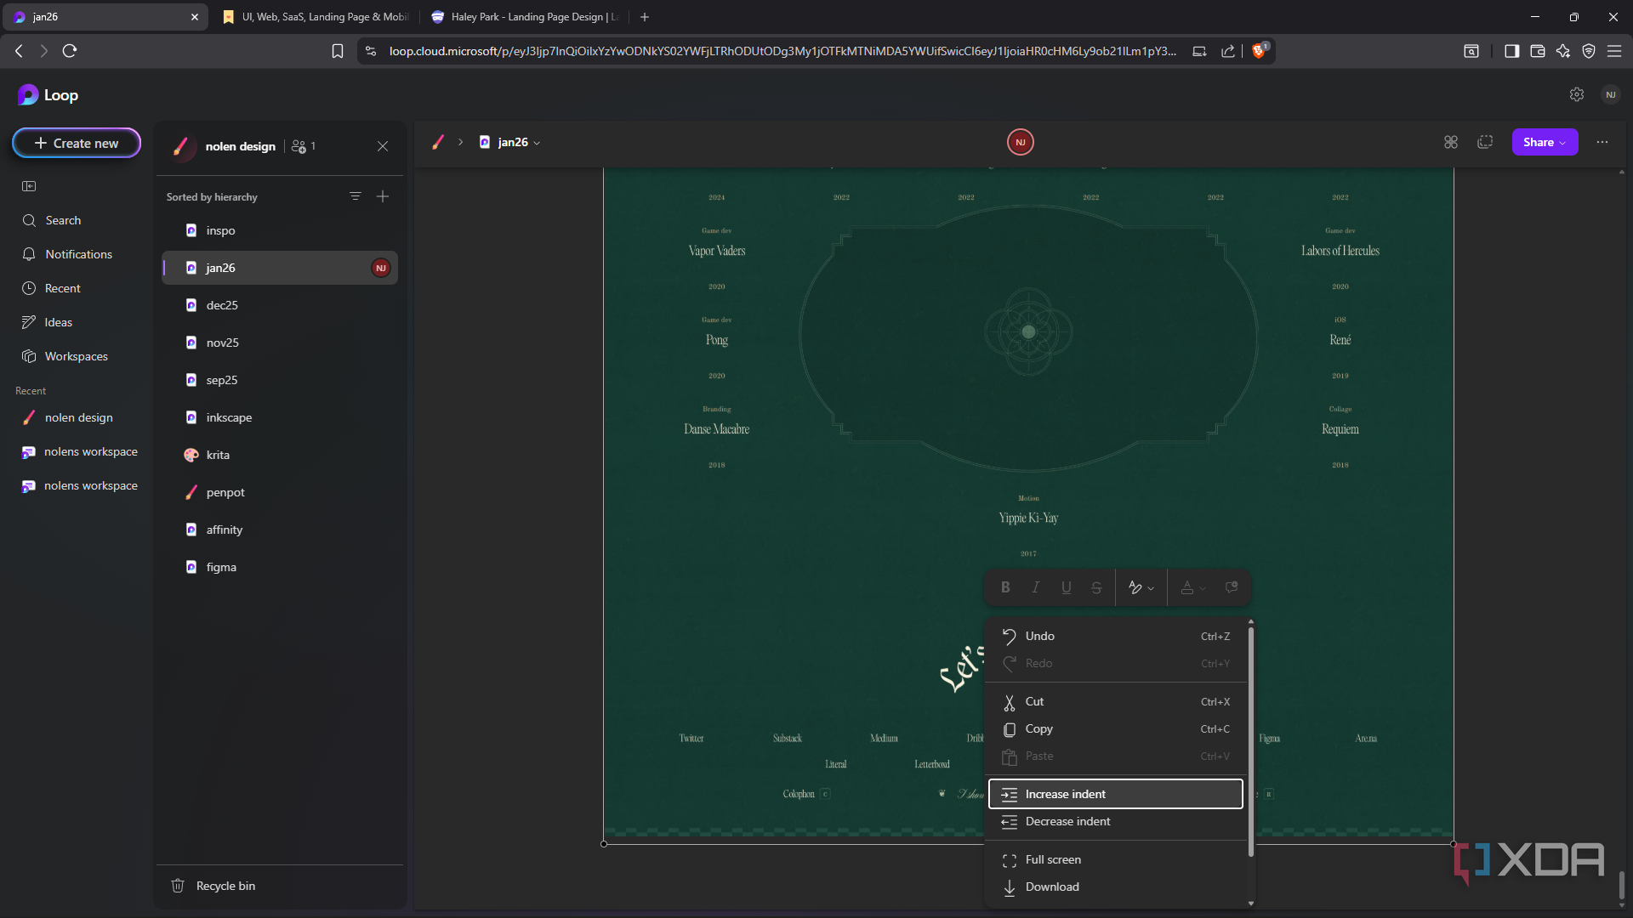Expand the jan26 page title dropdown

(537, 143)
